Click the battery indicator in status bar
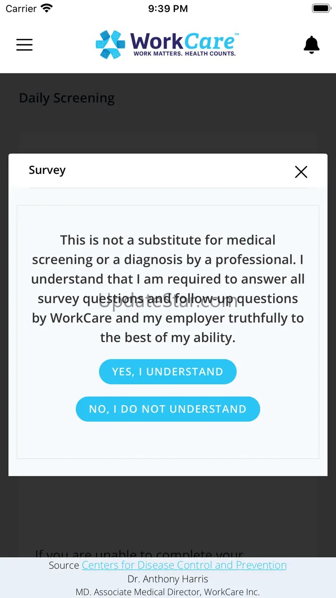Image resolution: width=336 pixels, height=598 pixels. pos(321,8)
